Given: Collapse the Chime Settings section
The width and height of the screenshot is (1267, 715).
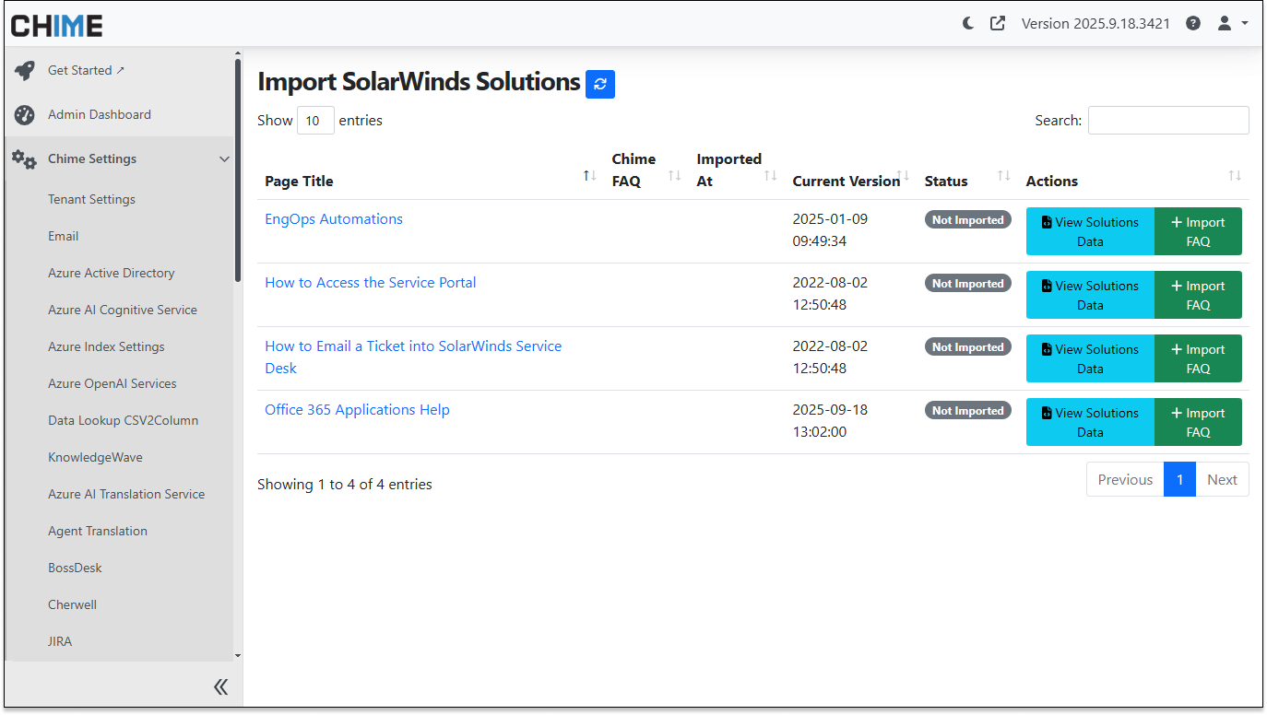Looking at the screenshot, I should pyautogui.click(x=224, y=159).
